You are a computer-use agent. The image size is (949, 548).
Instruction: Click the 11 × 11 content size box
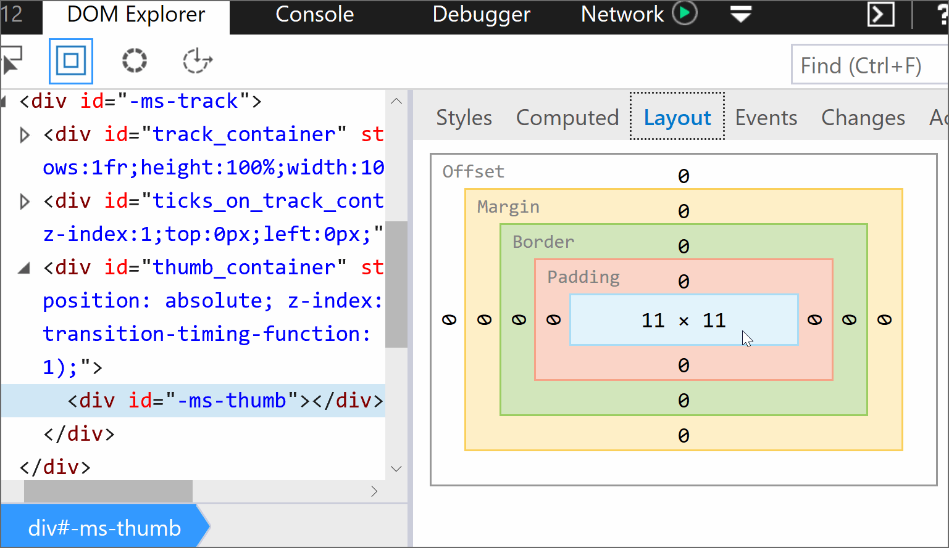tap(684, 320)
